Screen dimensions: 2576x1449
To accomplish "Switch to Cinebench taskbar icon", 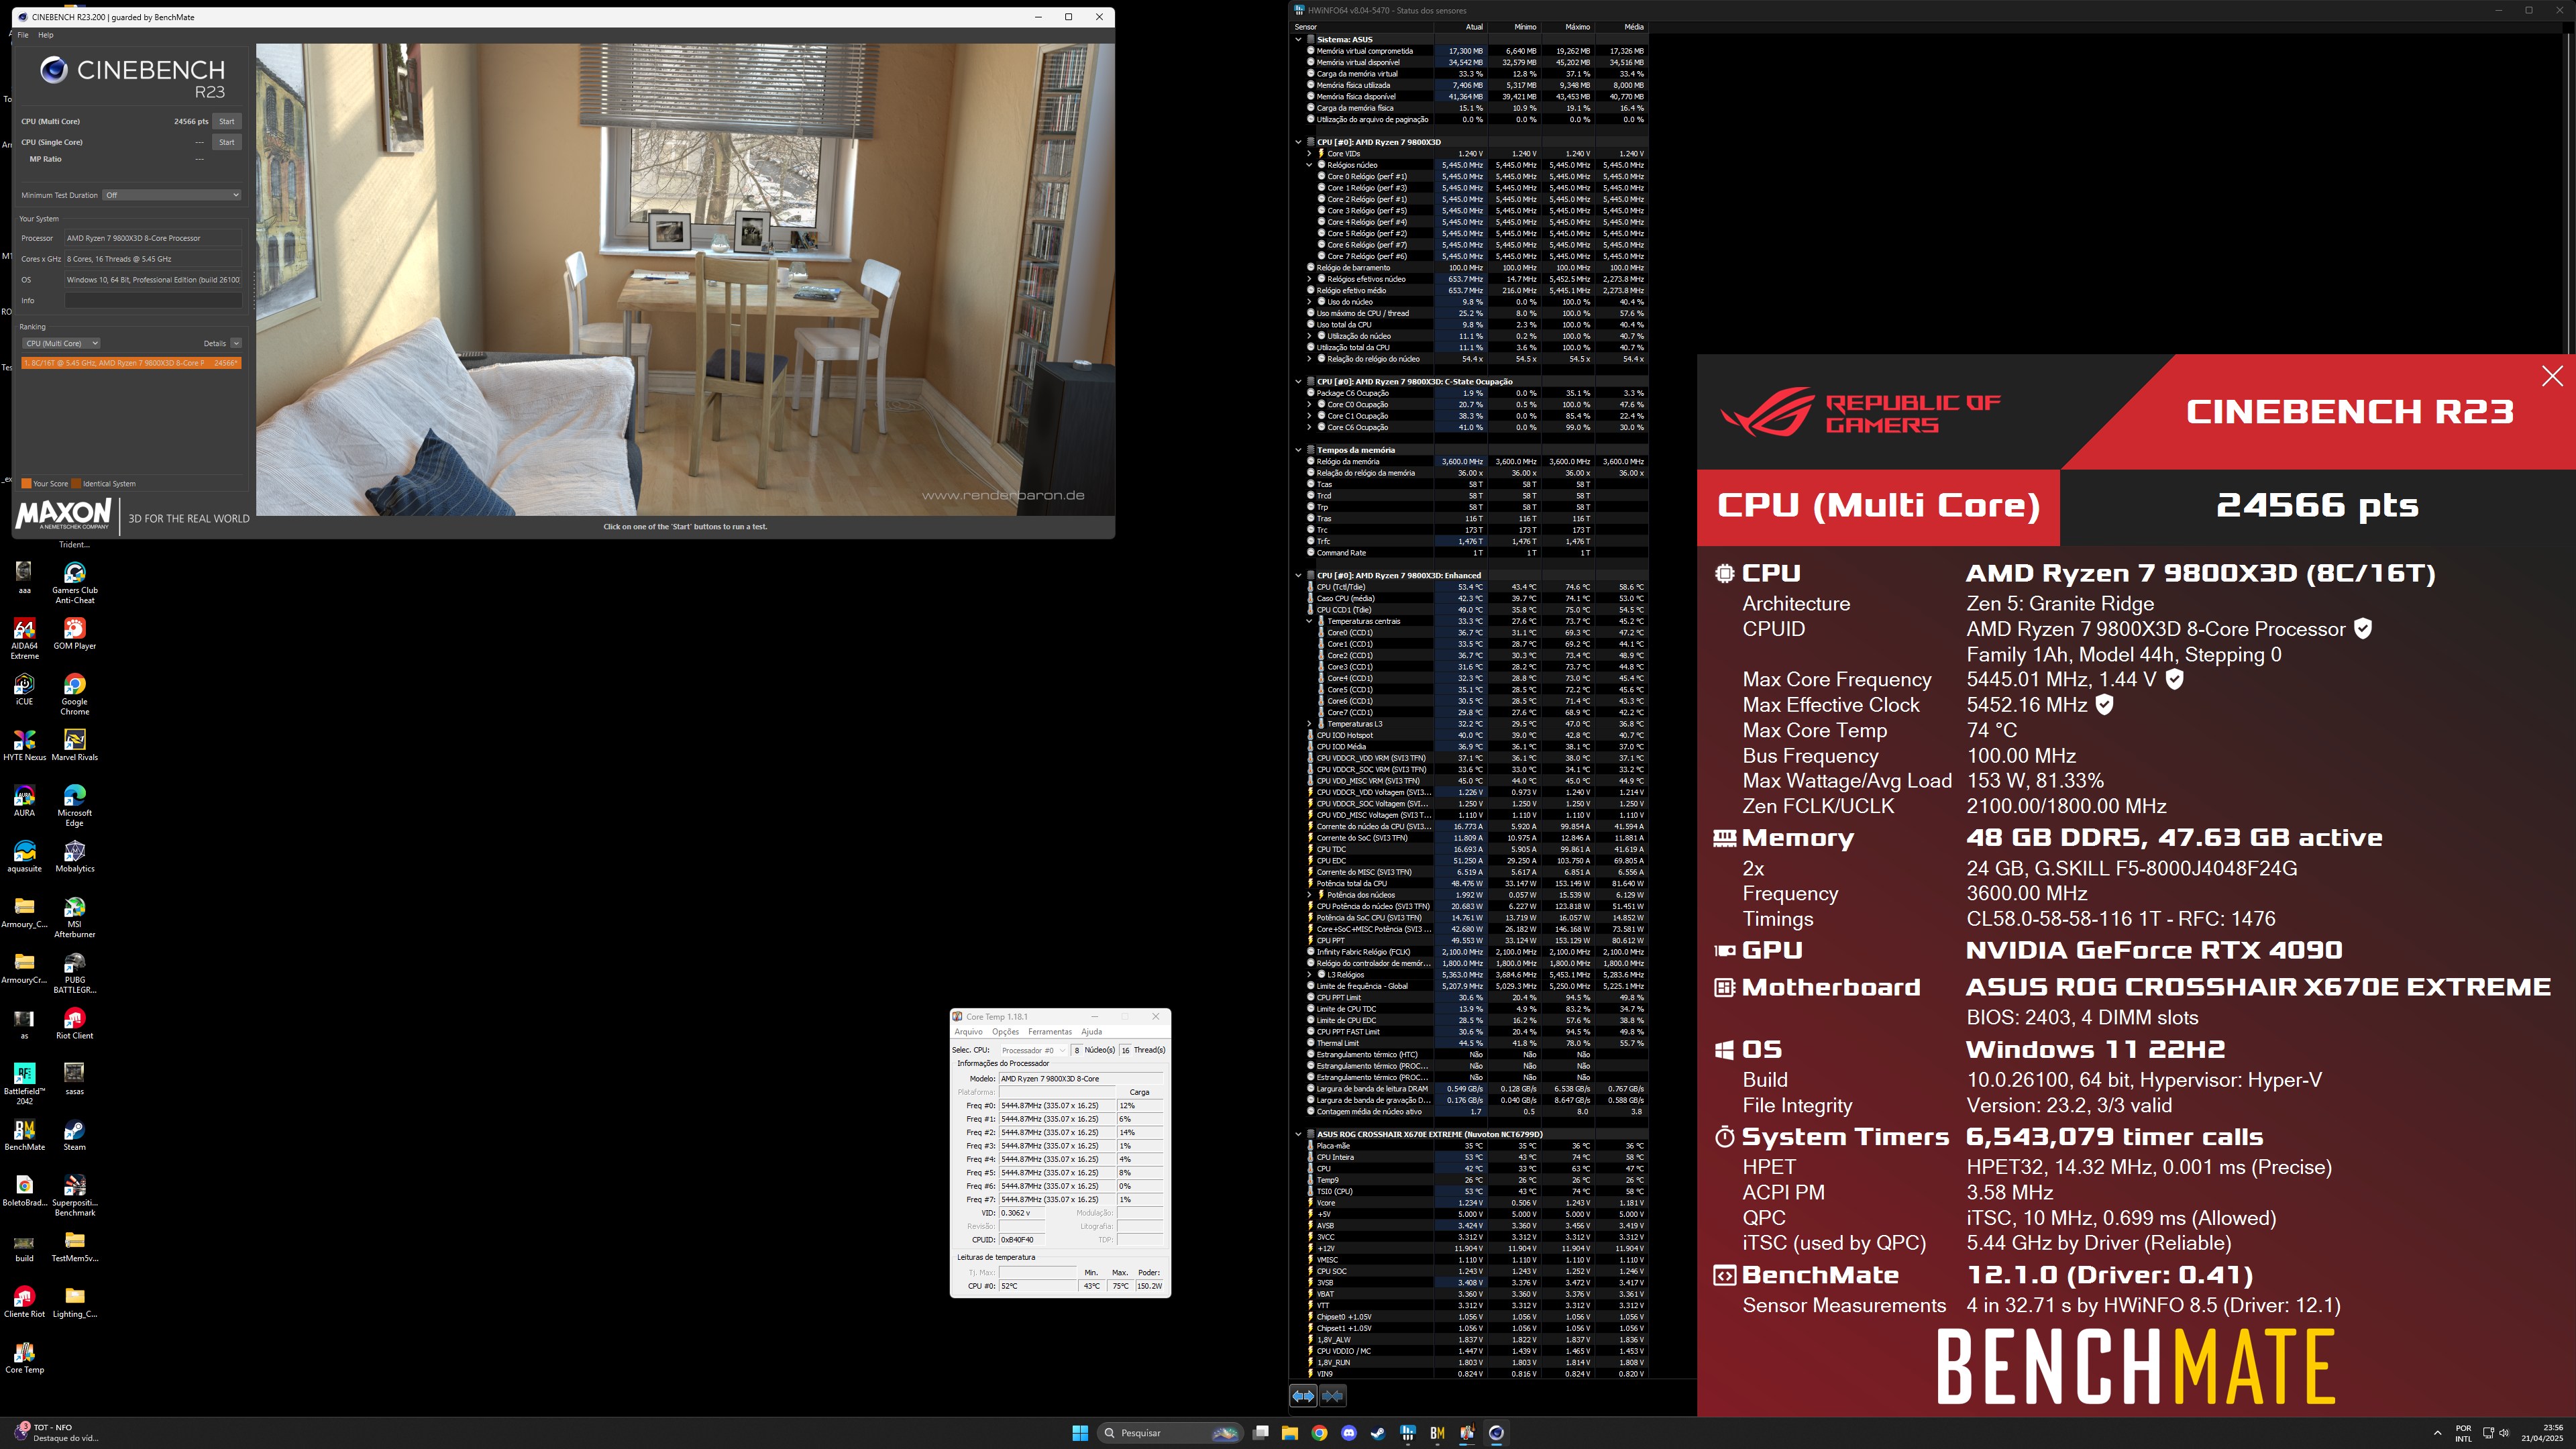I will (1496, 1433).
